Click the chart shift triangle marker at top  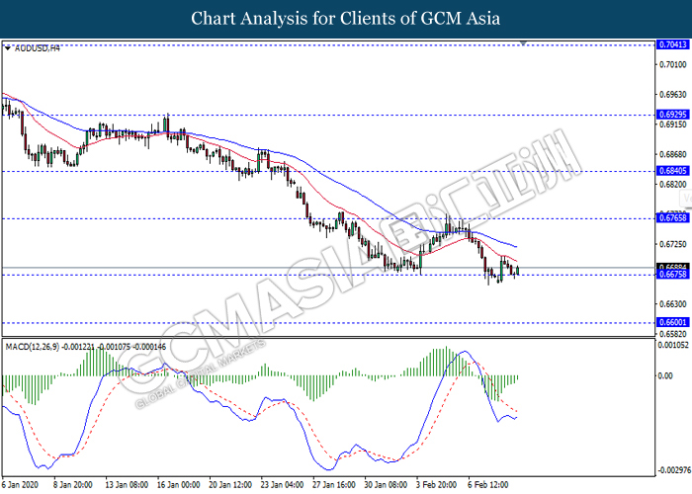pyautogui.click(x=523, y=43)
